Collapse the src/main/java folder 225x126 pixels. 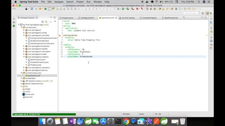point(21,27)
